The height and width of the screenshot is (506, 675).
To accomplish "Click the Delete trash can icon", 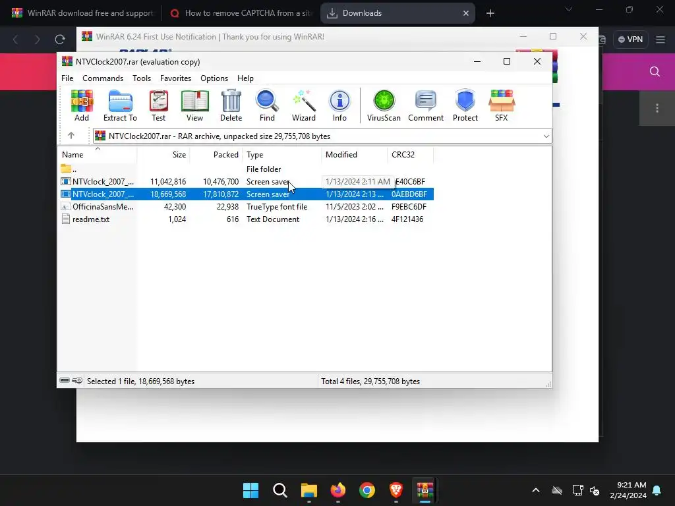I will (231, 105).
